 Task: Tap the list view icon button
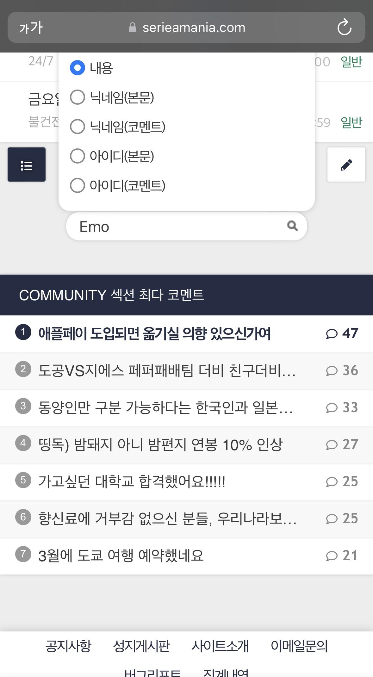click(x=27, y=165)
